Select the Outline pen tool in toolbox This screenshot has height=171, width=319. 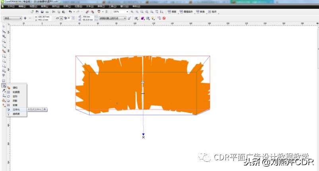pyautogui.click(x=4, y=95)
